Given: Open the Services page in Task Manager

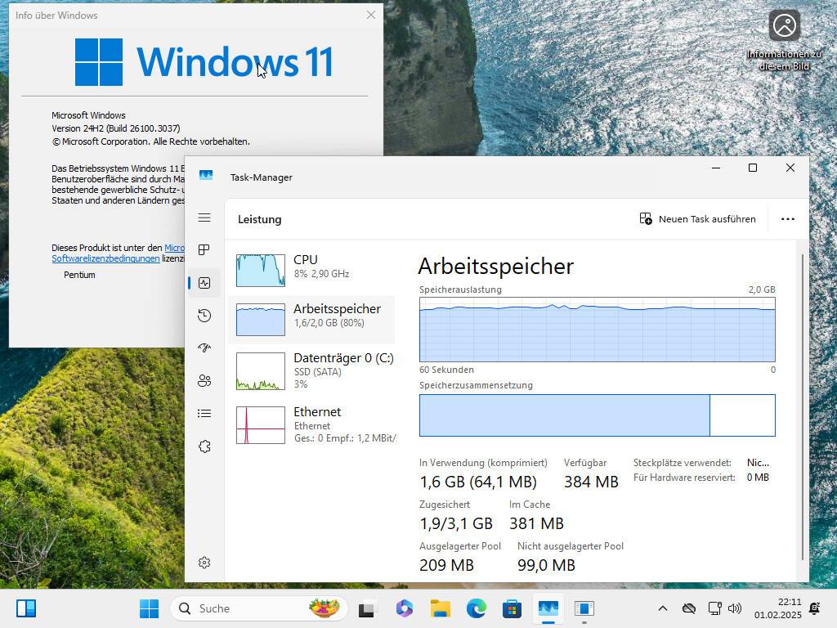Looking at the screenshot, I should [x=204, y=446].
